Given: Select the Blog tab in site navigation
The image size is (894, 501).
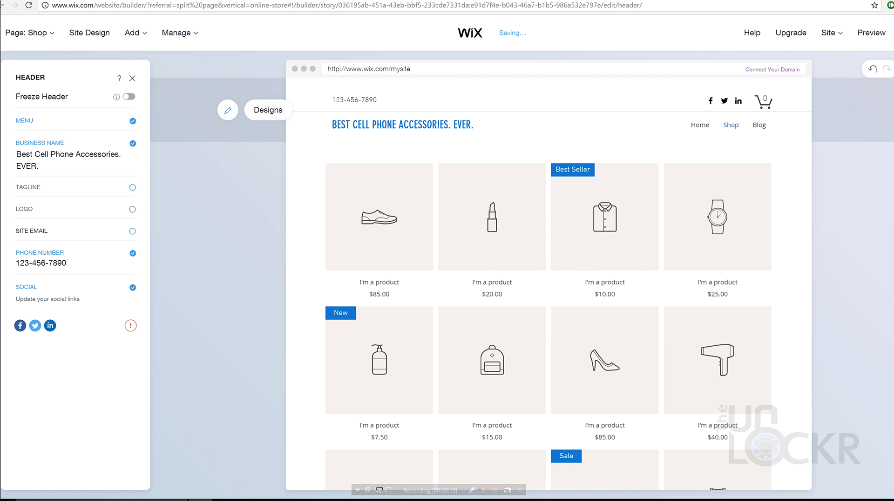Looking at the screenshot, I should (759, 125).
